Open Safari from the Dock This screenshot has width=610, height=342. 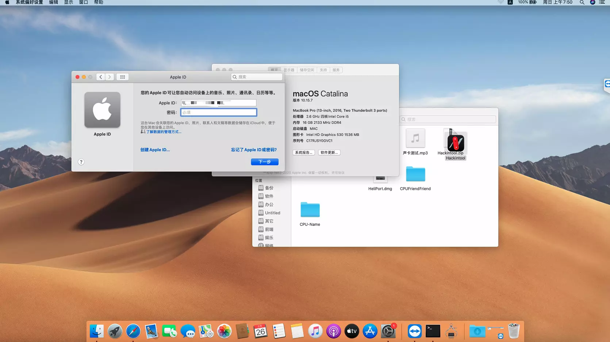point(133,331)
